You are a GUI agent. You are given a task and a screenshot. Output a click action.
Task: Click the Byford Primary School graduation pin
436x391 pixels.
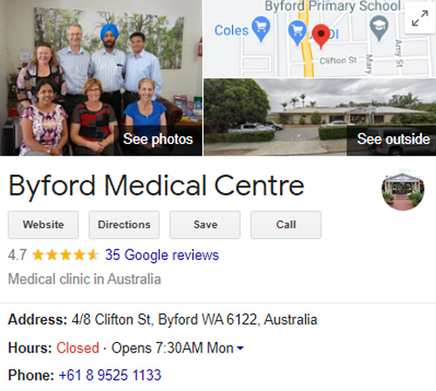pyautogui.click(x=379, y=28)
